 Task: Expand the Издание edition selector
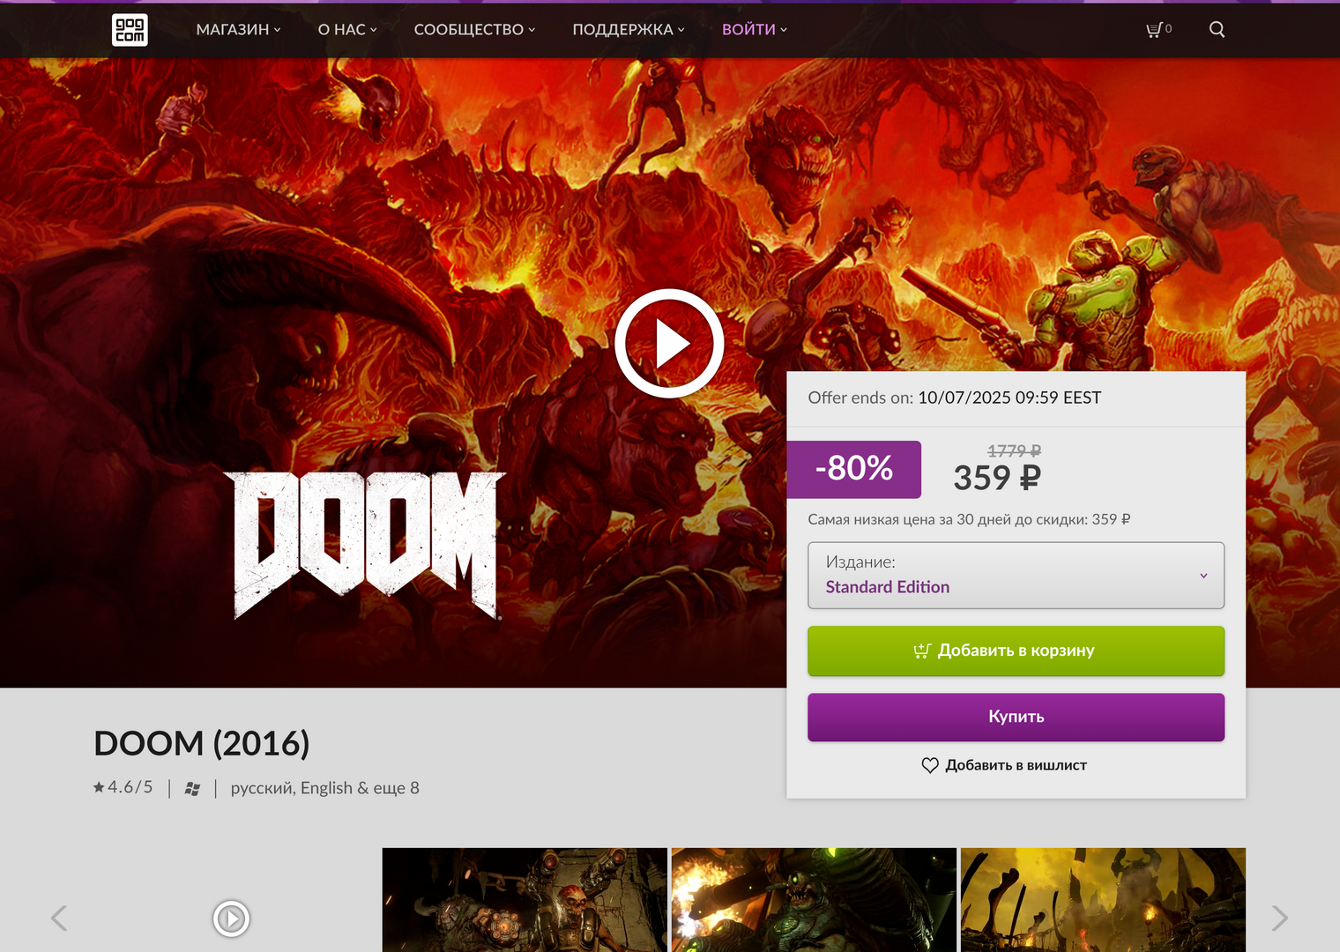[1016, 576]
